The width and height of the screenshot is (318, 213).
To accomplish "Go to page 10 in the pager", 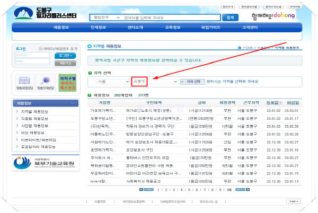I will (229, 190).
